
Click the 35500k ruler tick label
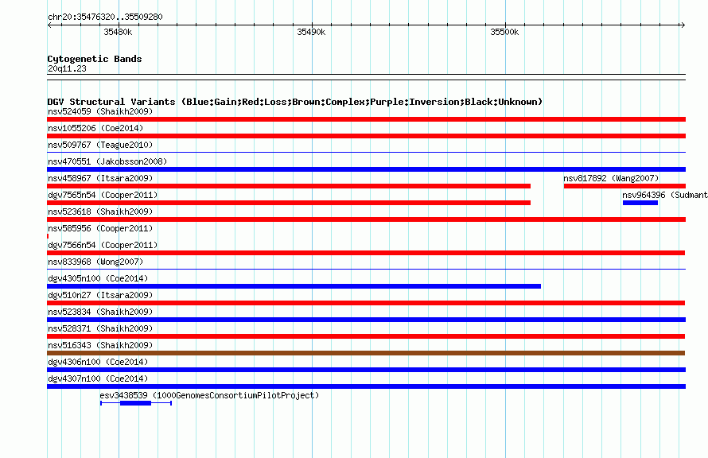point(504,32)
